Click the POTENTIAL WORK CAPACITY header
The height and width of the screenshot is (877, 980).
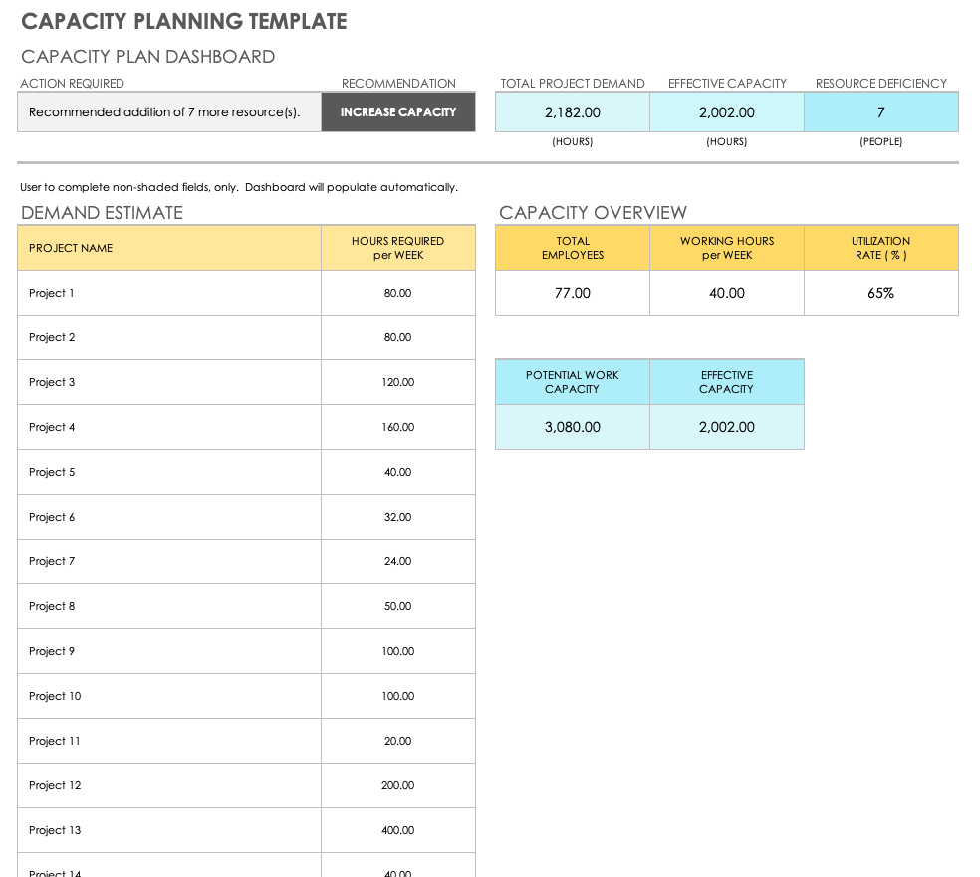pos(572,382)
